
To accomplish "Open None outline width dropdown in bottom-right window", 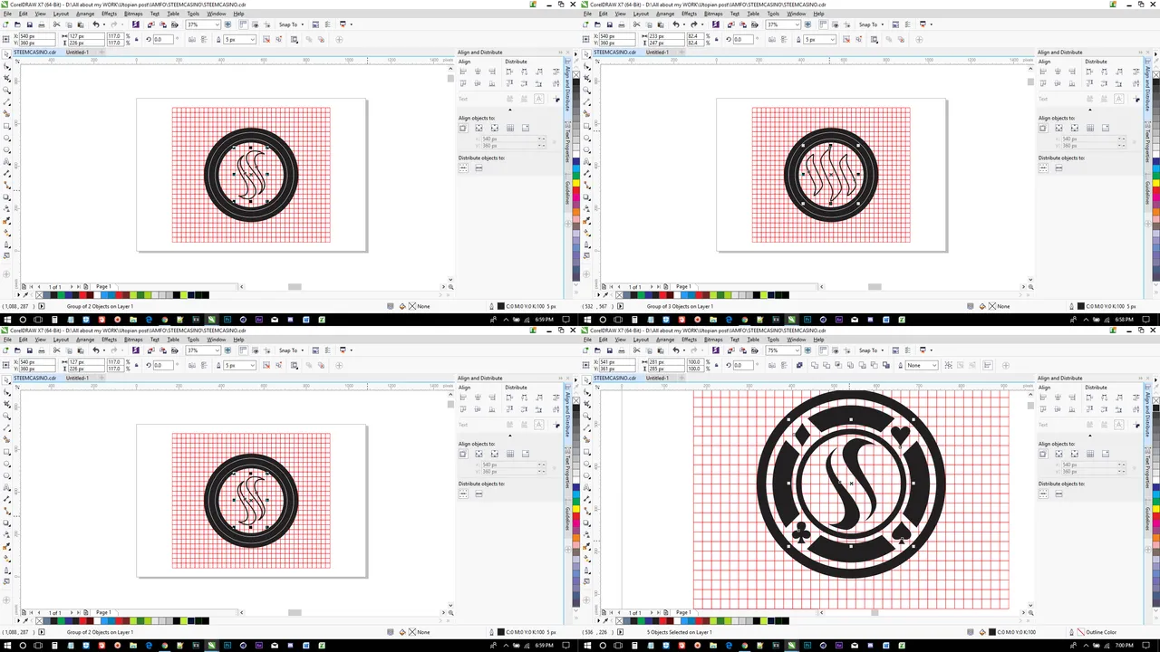I will pyautogui.click(x=935, y=365).
